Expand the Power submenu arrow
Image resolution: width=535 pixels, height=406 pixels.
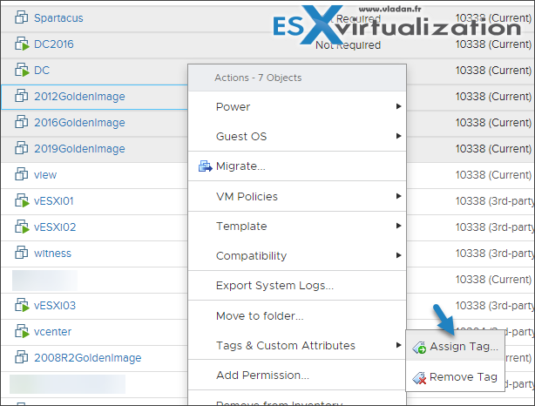pos(398,106)
